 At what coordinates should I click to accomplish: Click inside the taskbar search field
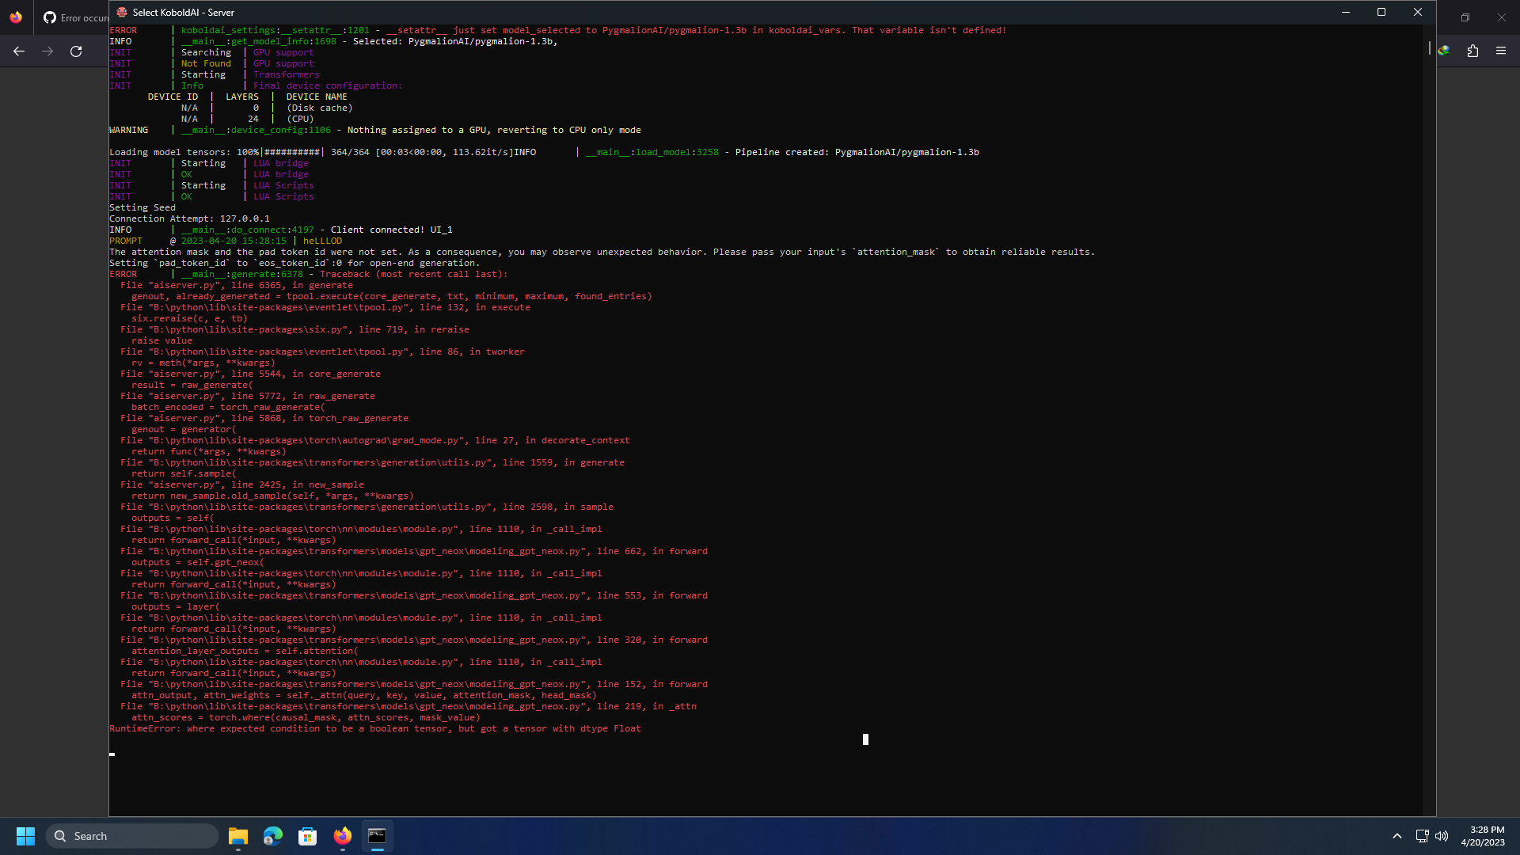tap(133, 835)
